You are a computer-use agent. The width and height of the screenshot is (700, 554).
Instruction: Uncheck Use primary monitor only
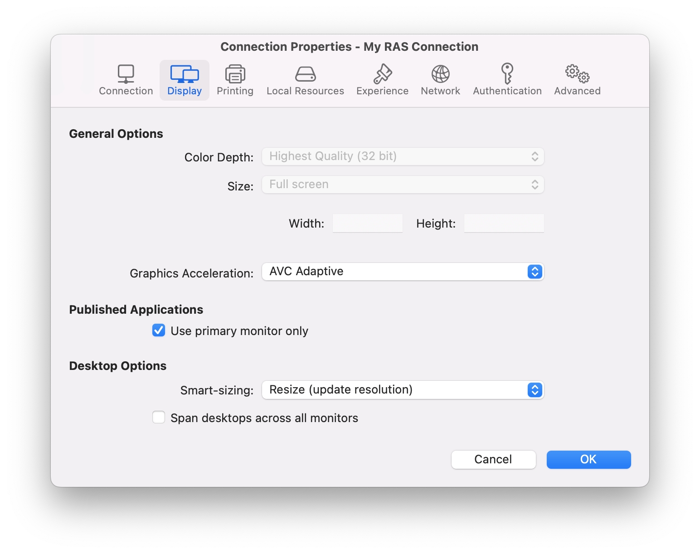click(159, 330)
